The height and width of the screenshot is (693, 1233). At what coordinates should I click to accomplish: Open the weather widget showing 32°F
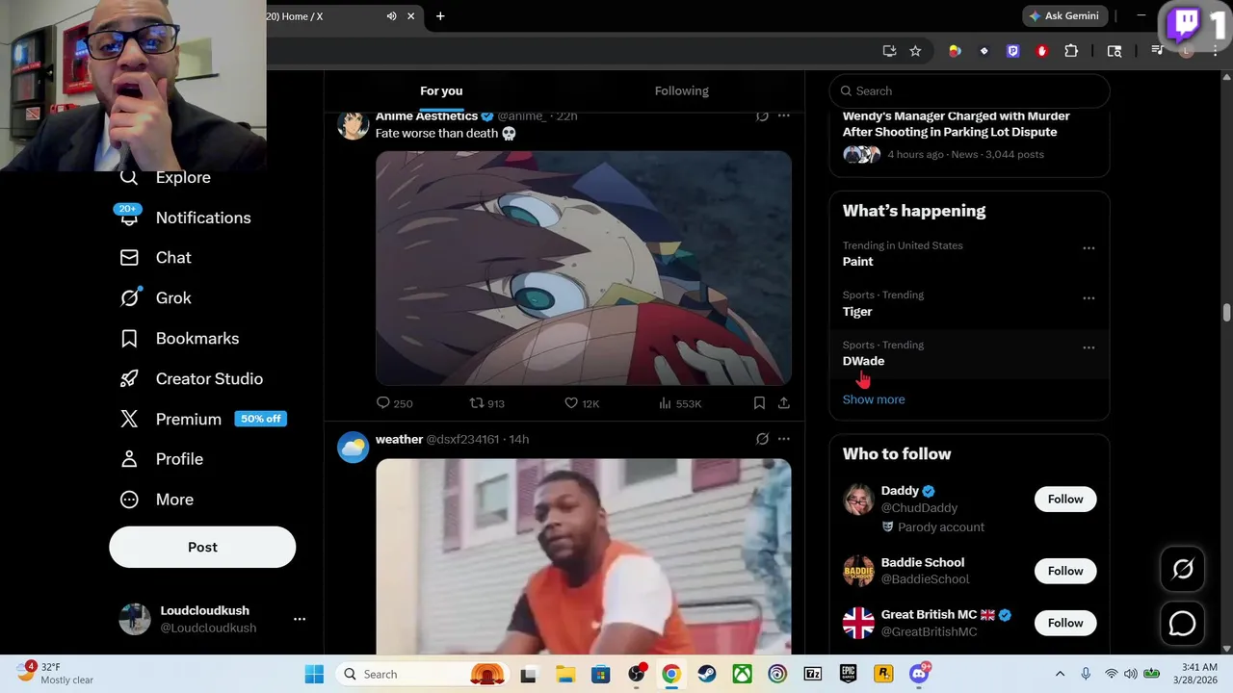tap(56, 674)
